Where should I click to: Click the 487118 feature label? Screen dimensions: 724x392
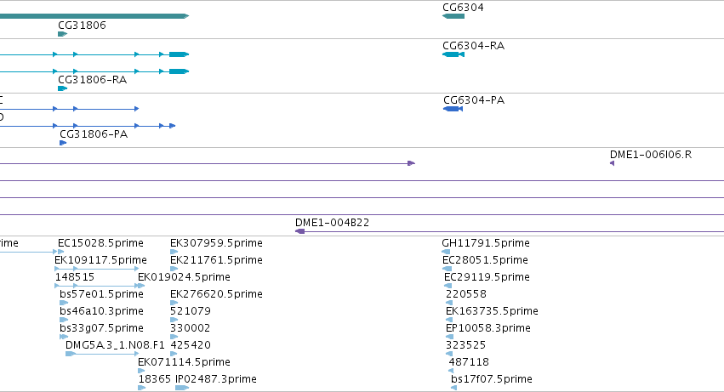pos(469,362)
